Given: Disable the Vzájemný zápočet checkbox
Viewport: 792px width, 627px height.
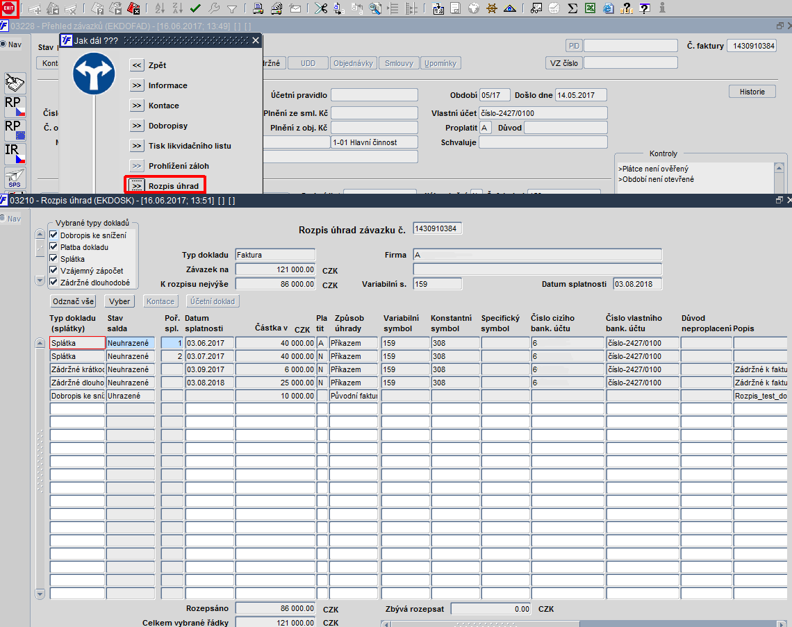Looking at the screenshot, I should [x=53, y=270].
